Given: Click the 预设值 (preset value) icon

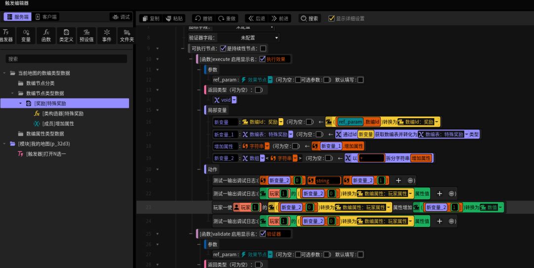Looking at the screenshot, I should [x=87, y=35].
